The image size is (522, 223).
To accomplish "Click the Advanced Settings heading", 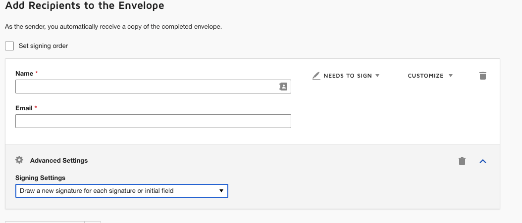I will click(x=58, y=161).
